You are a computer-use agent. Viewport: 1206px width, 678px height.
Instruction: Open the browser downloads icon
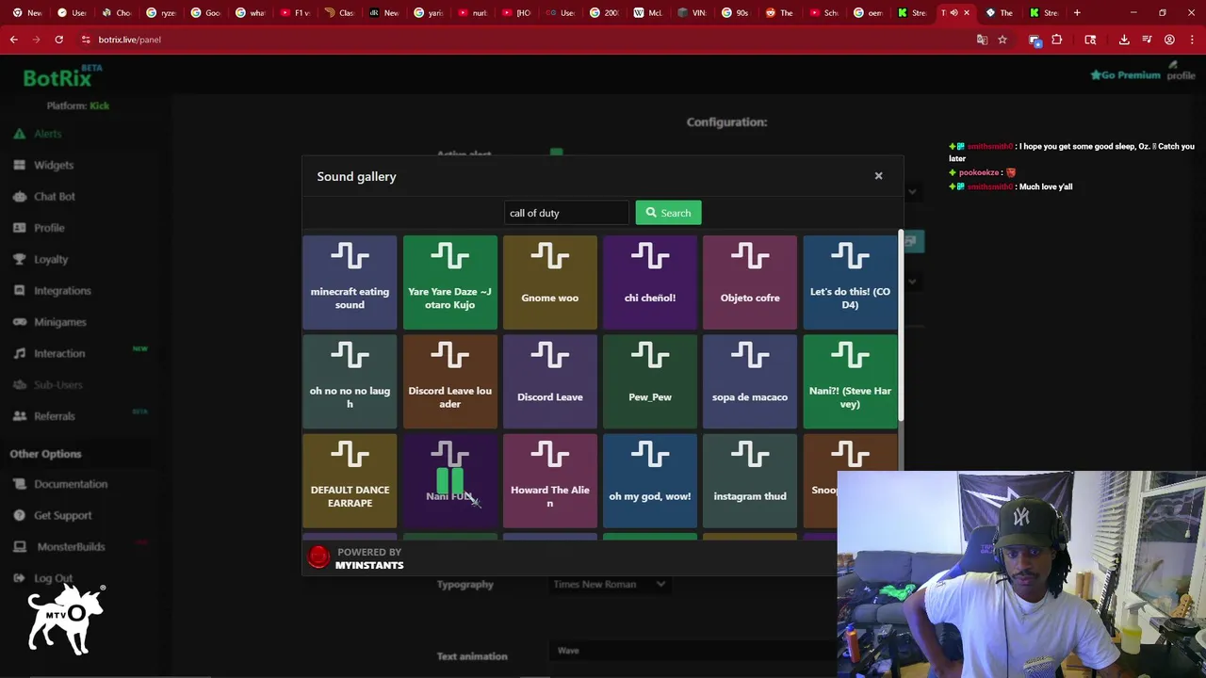(1124, 40)
